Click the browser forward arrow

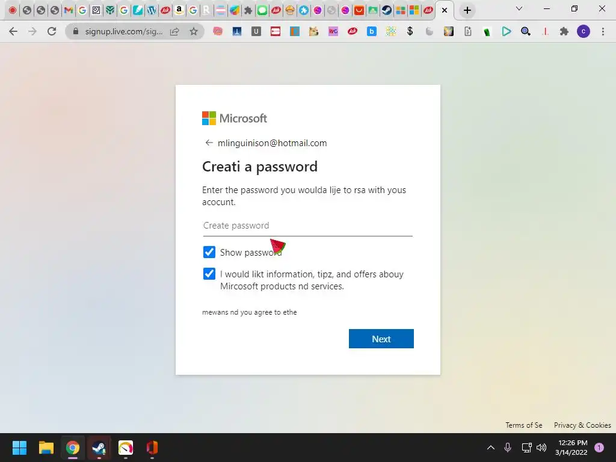click(32, 31)
